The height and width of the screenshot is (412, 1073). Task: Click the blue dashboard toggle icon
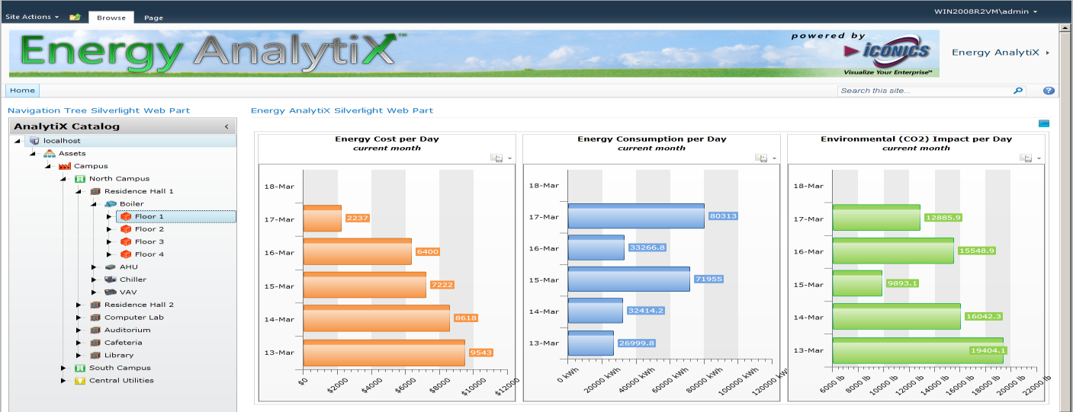click(1044, 123)
